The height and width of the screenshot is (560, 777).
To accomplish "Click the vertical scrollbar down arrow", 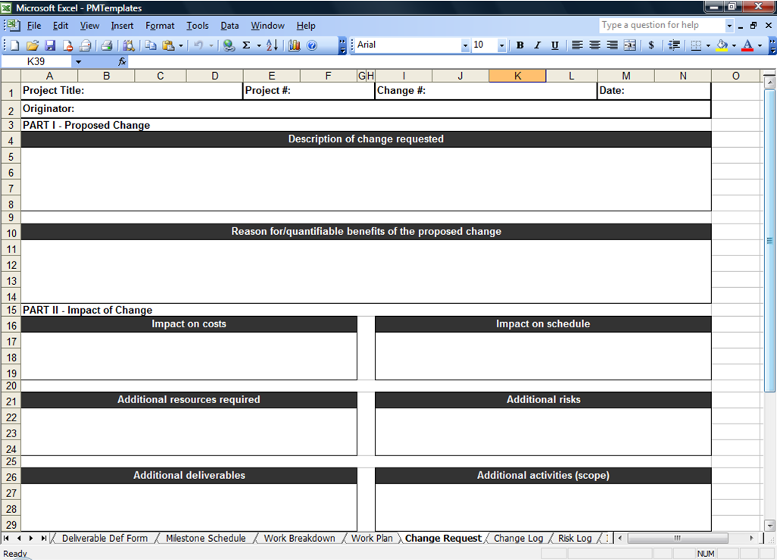I will [x=769, y=525].
